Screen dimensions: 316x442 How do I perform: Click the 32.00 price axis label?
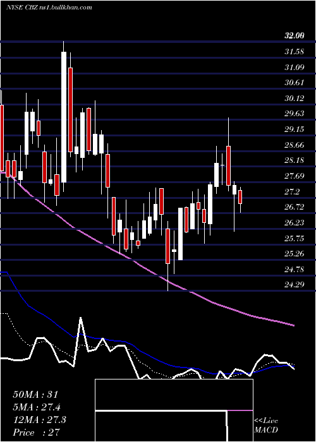[294, 36]
